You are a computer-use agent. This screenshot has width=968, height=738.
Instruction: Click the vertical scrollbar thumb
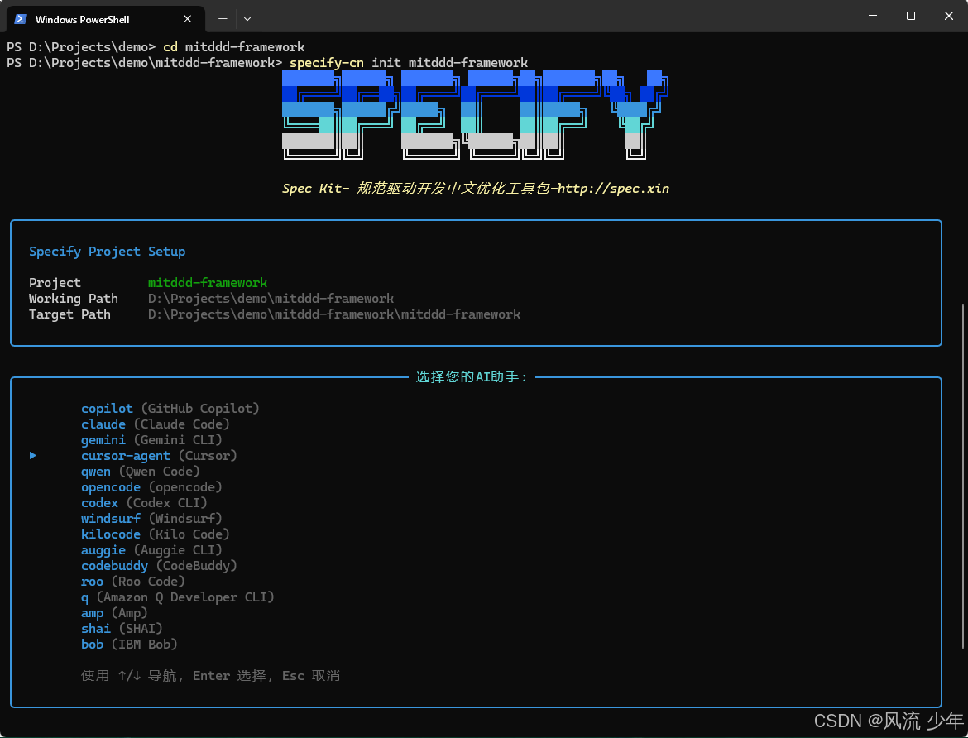[x=963, y=476]
